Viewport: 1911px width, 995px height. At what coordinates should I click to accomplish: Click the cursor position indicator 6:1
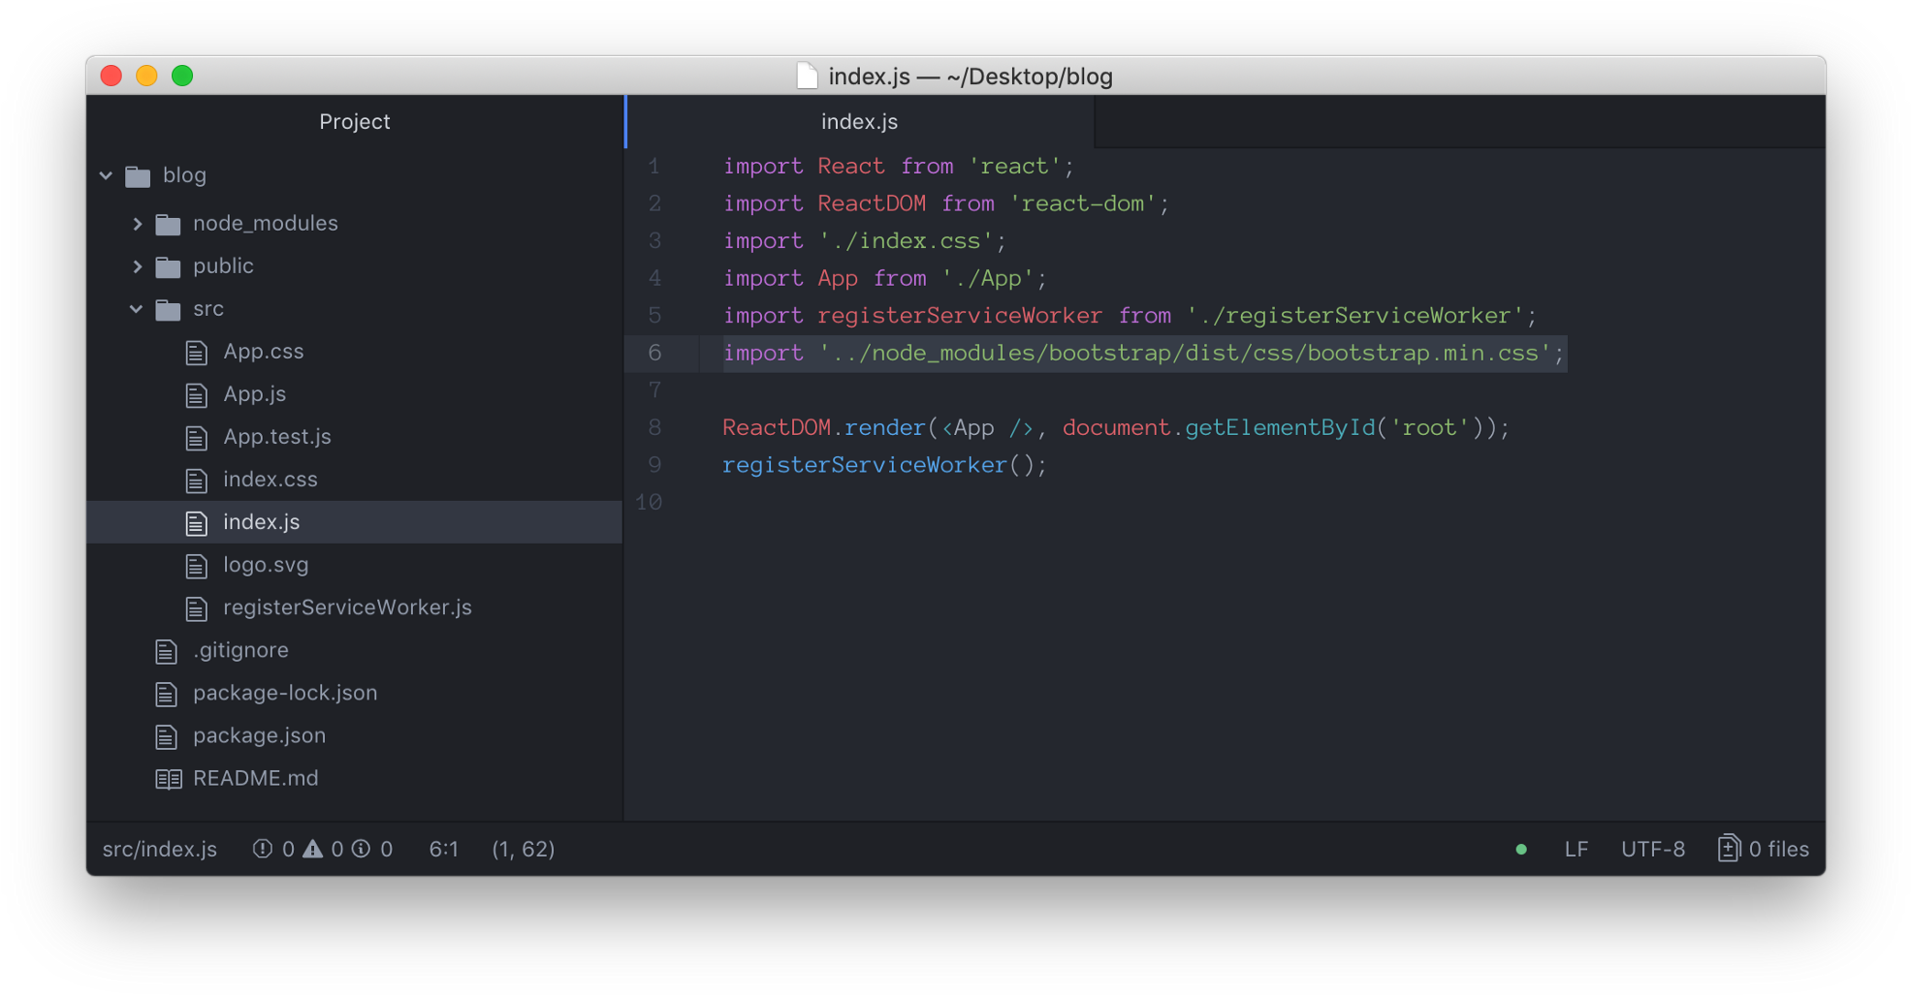(444, 849)
